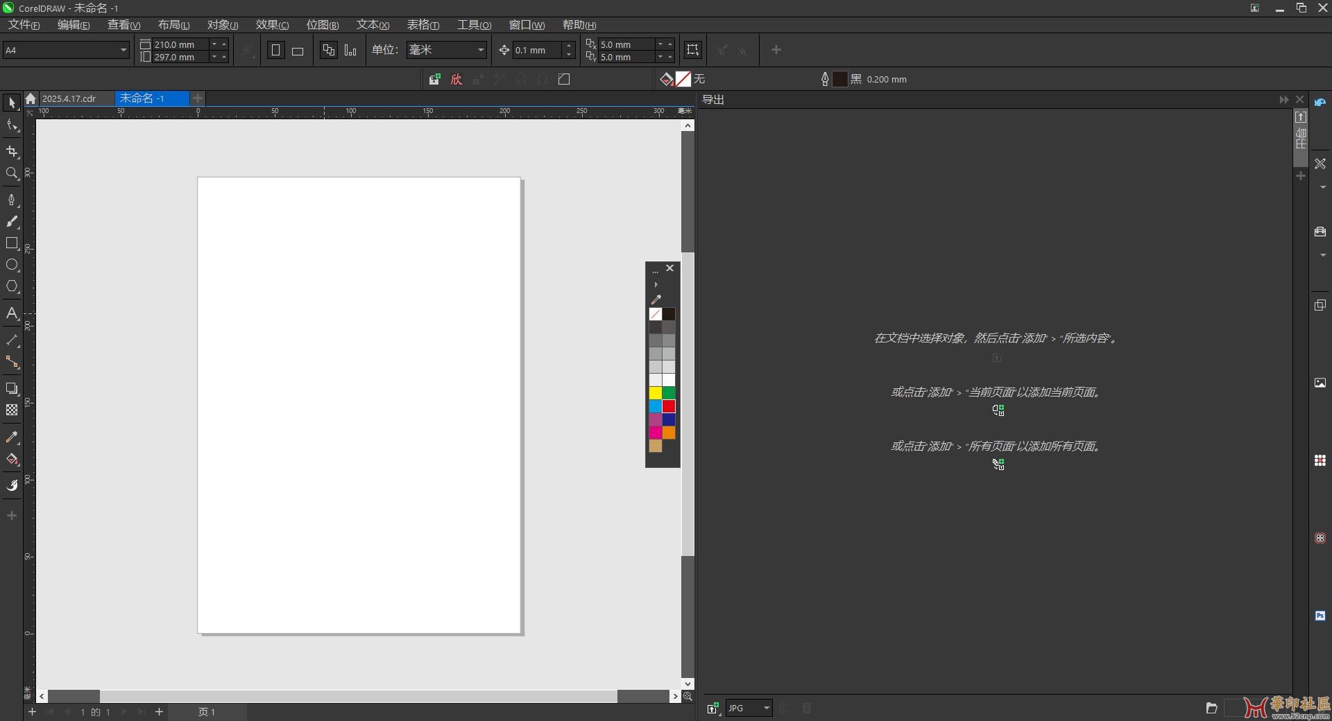Open the welcome screen home icon
The width and height of the screenshot is (1332, 721).
(x=31, y=98)
